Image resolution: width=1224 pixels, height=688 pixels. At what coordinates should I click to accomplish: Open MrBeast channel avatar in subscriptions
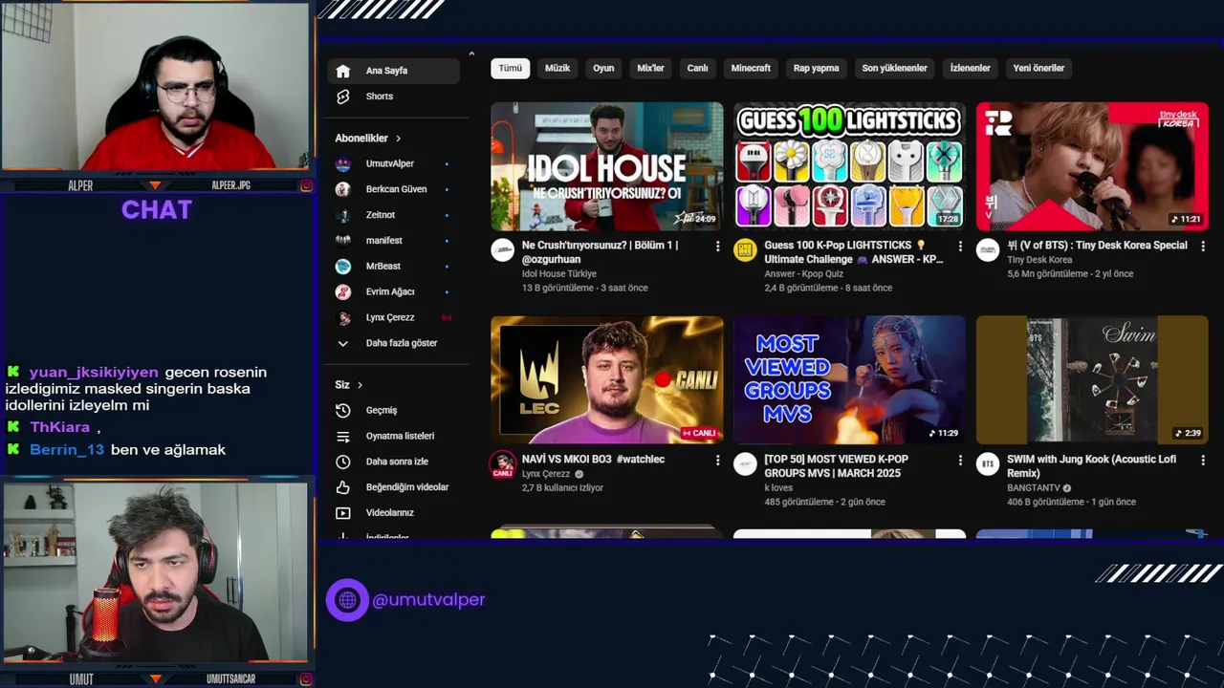(343, 266)
